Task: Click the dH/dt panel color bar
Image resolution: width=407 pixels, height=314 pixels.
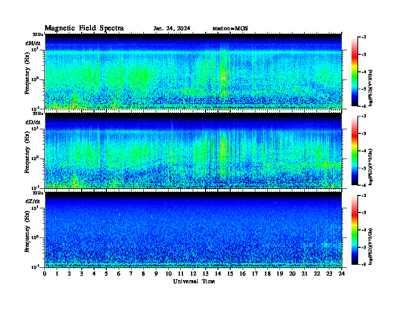Action: tap(354, 72)
